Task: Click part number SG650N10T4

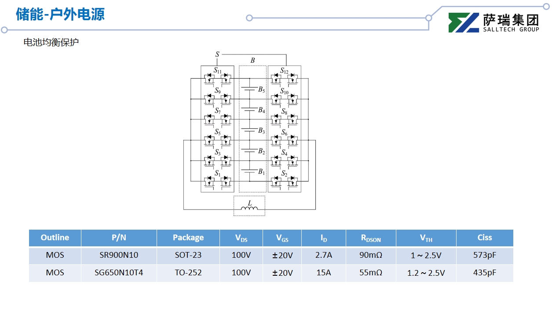Action: point(119,273)
